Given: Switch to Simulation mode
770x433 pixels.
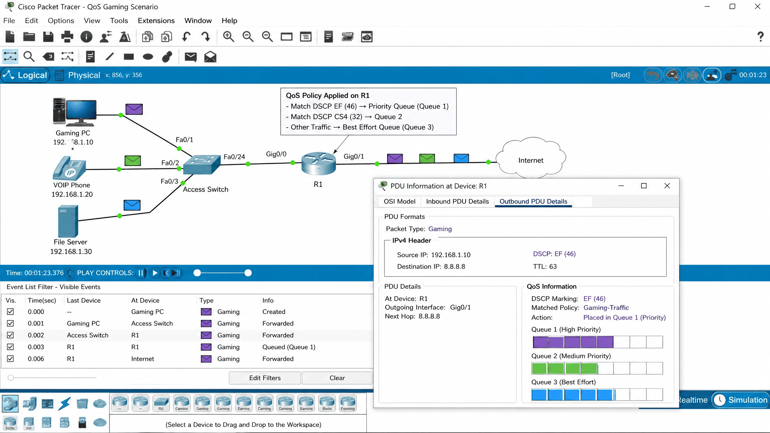Looking at the screenshot, I should [x=741, y=400].
